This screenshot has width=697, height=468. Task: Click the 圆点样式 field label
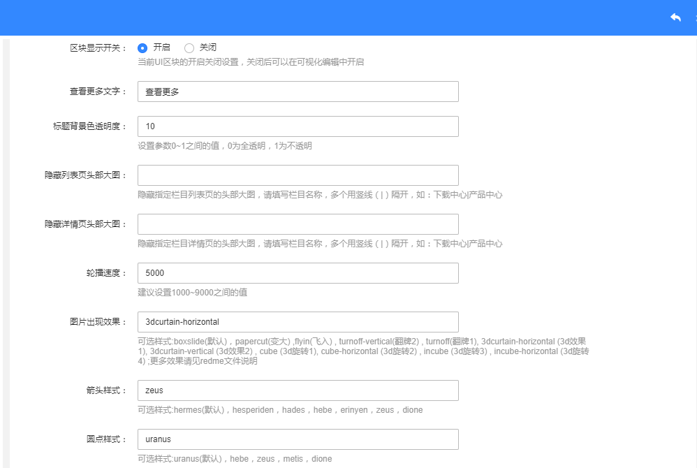tap(103, 439)
